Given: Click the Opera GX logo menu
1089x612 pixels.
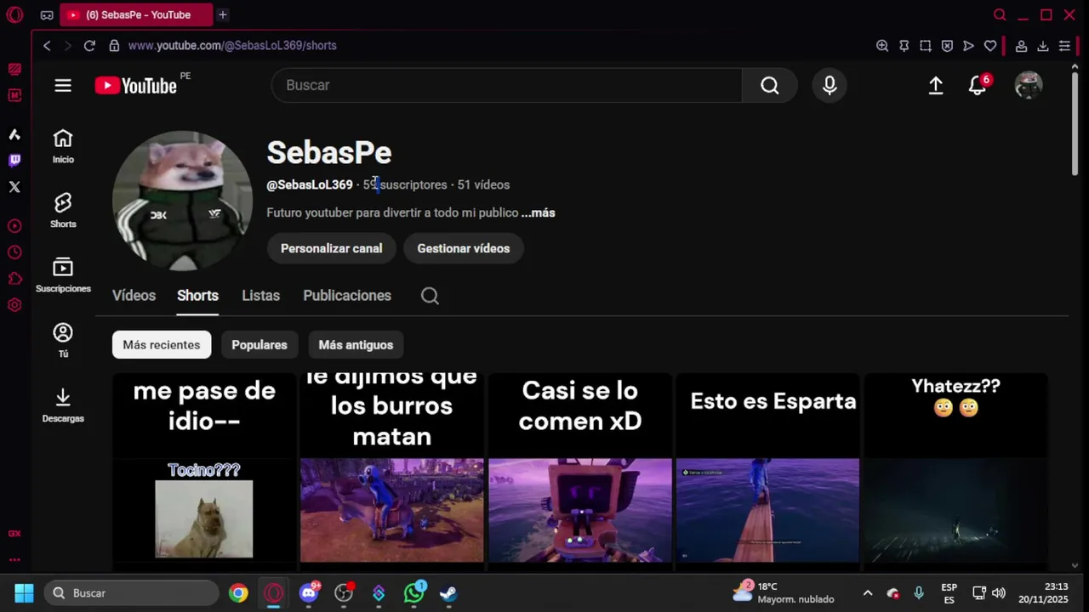Looking at the screenshot, I should 14,14.
